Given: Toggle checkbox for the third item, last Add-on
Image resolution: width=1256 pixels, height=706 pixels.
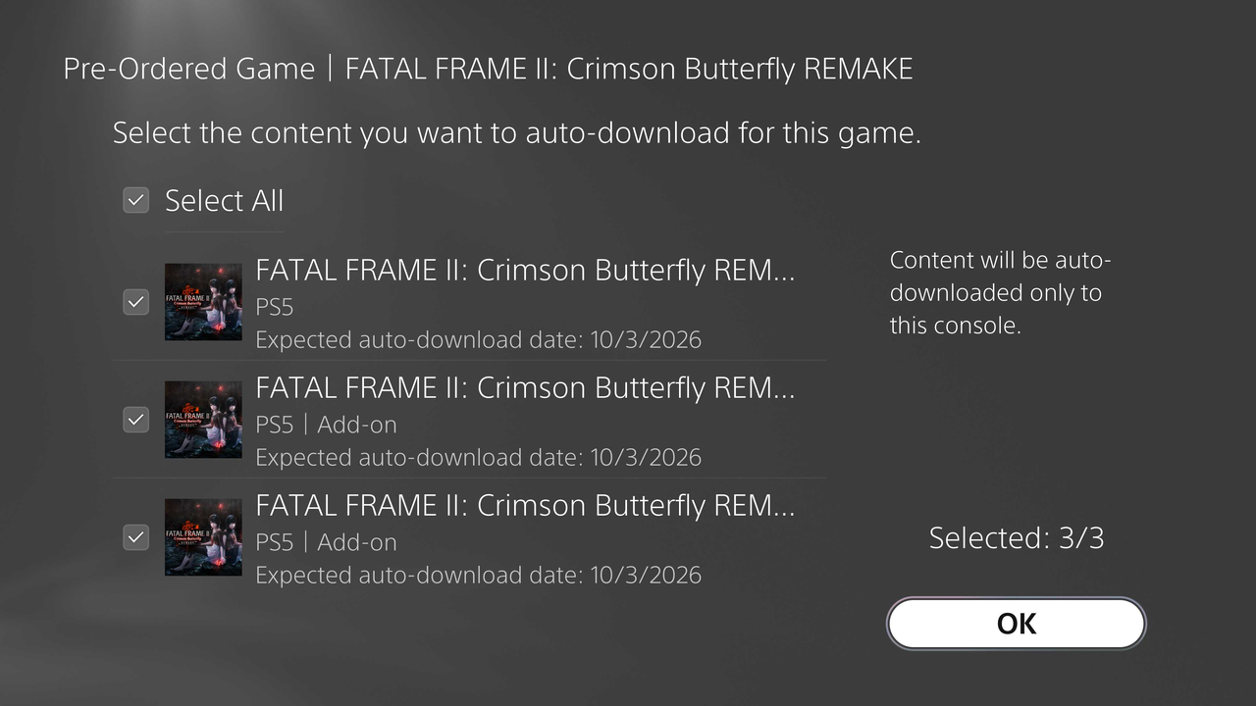Looking at the screenshot, I should coord(135,537).
